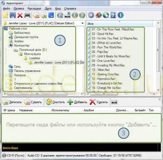Click the erase disc icon in top toolbar
Viewport: 163px width, 160px height.
click(36, 15)
